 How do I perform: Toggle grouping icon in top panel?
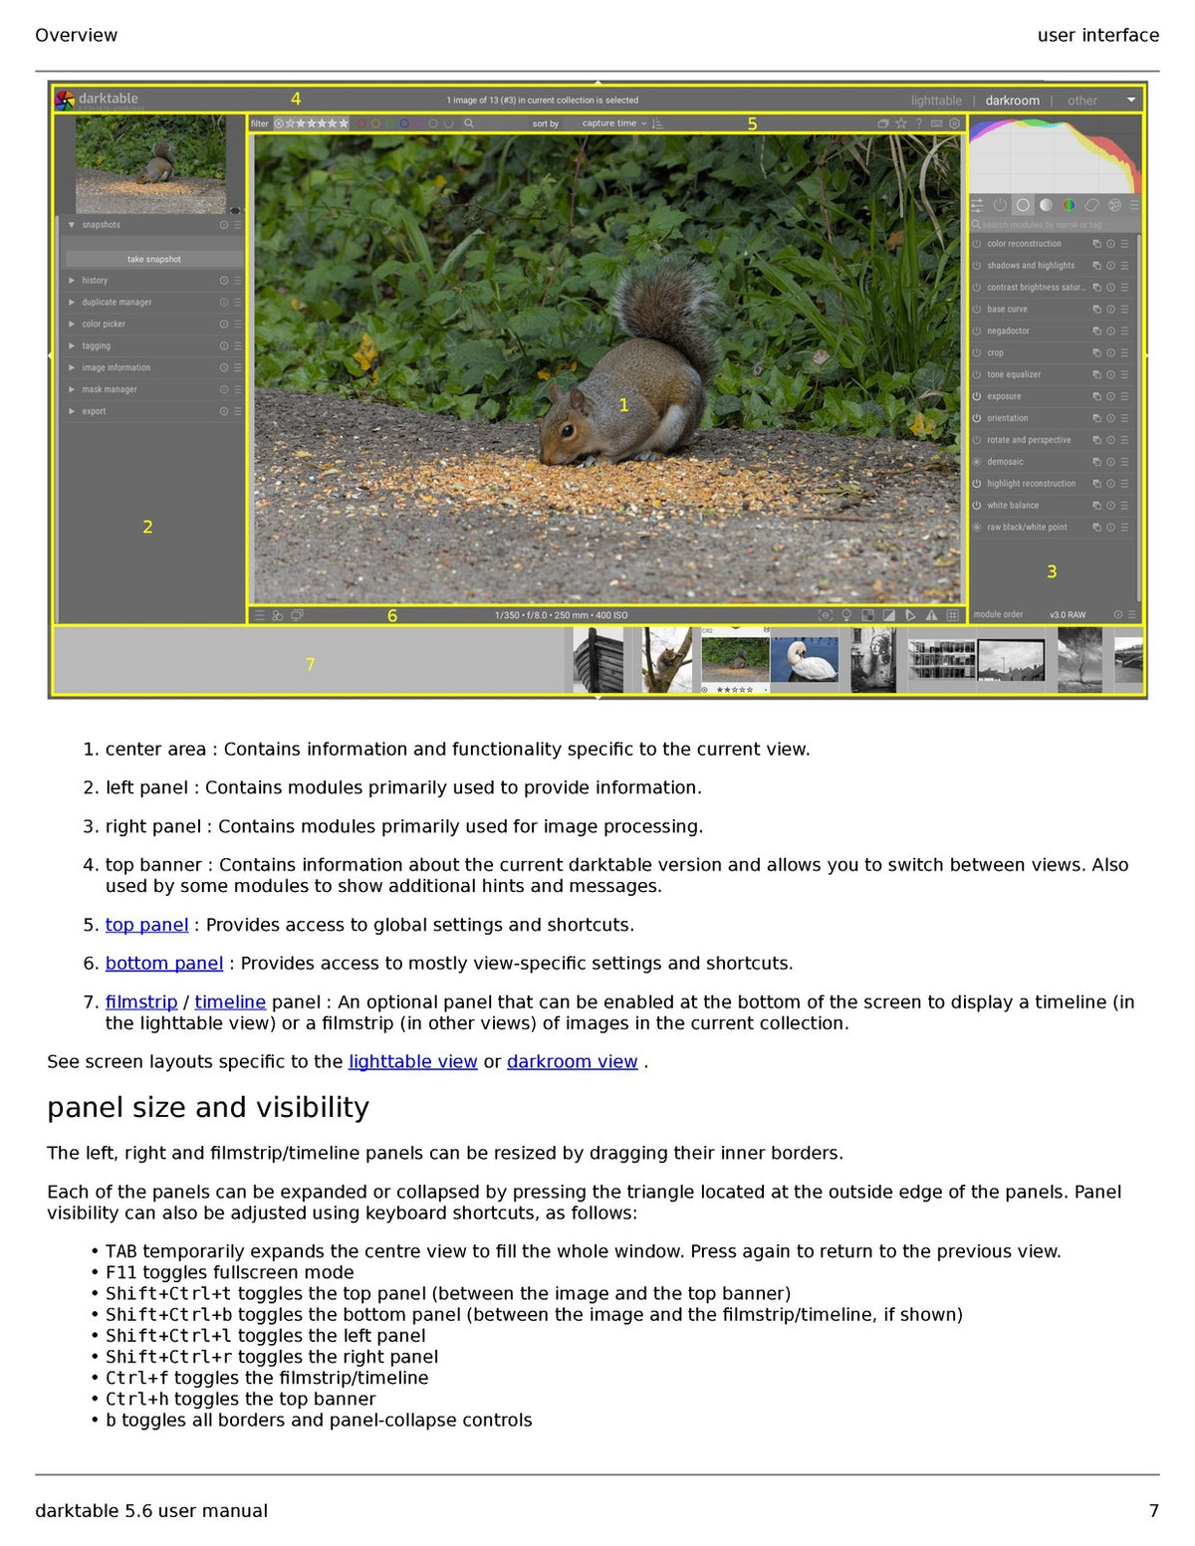click(x=883, y=123)
